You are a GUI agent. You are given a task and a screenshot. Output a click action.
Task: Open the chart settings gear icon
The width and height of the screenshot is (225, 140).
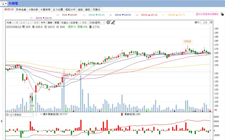point(108,22)
